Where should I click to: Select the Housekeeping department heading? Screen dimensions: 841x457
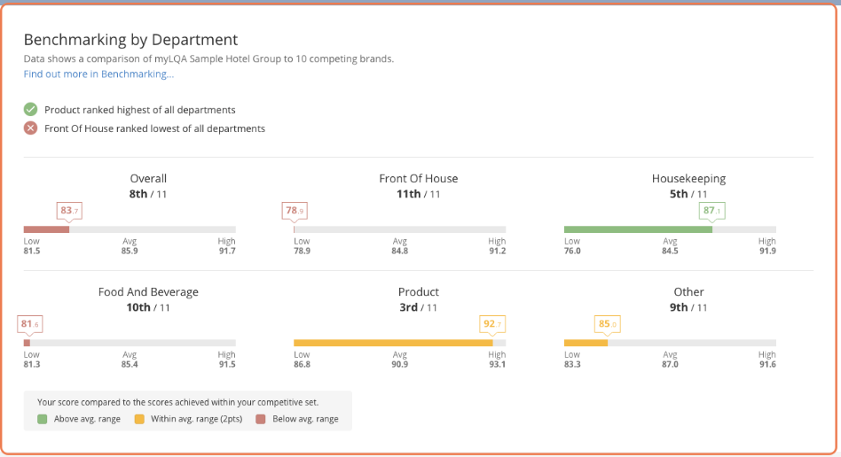688,179
